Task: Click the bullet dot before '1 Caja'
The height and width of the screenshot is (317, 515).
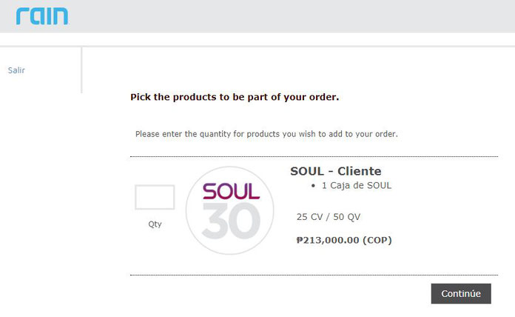Action: click(314, 186)
